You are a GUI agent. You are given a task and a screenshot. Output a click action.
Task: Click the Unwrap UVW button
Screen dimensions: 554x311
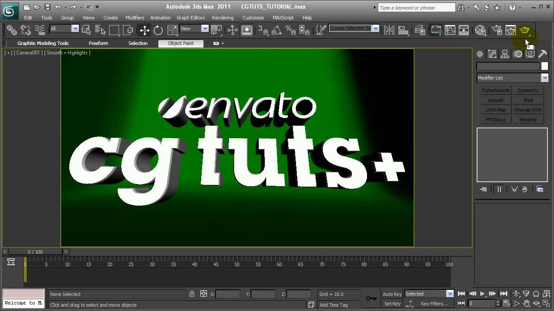[528, 110]
